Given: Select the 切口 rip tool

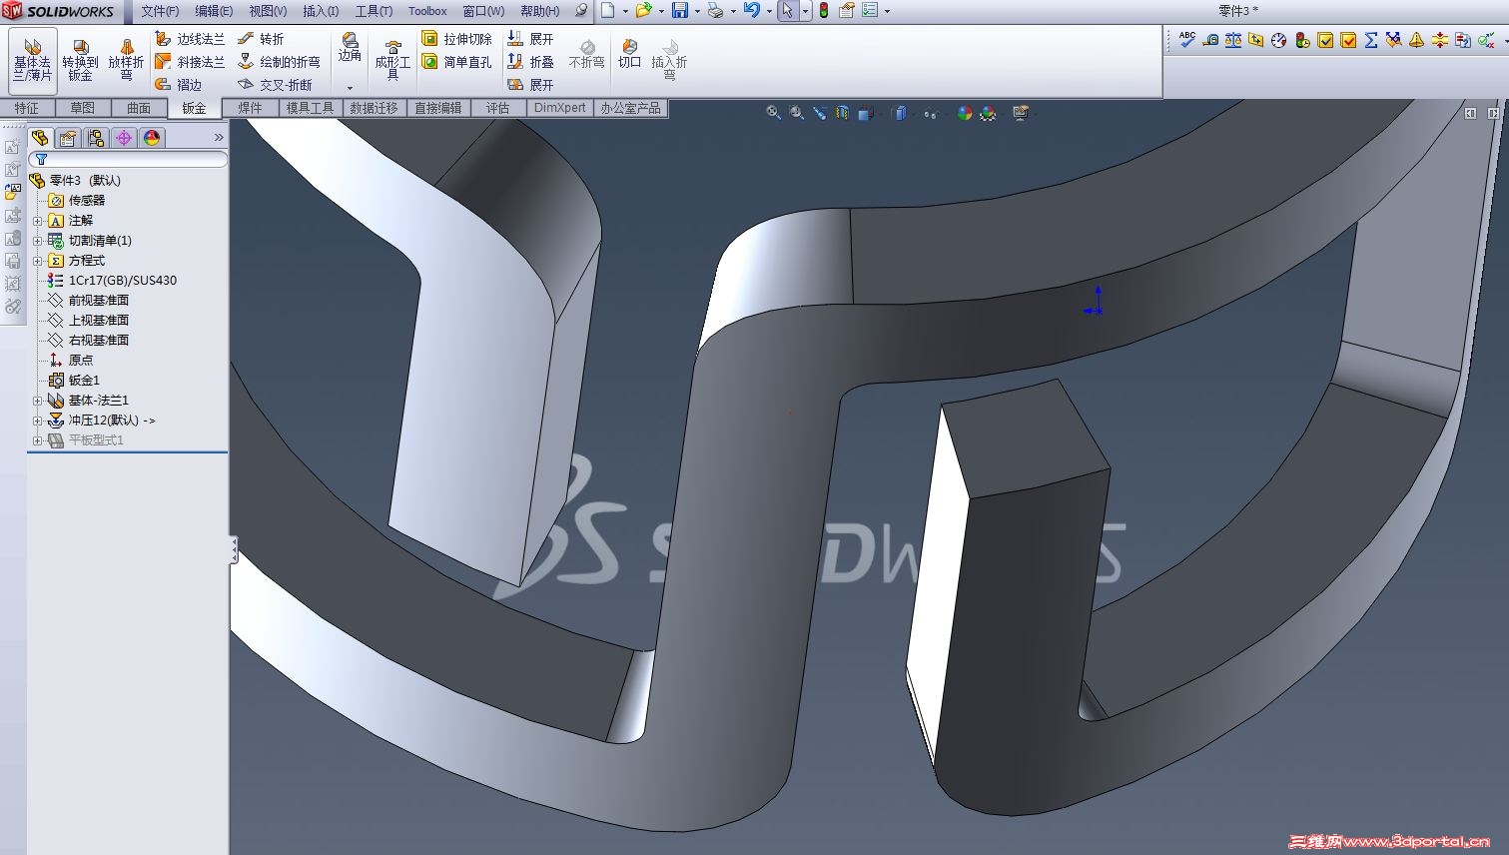Looking at the screenshot, I should coord(629,54).
